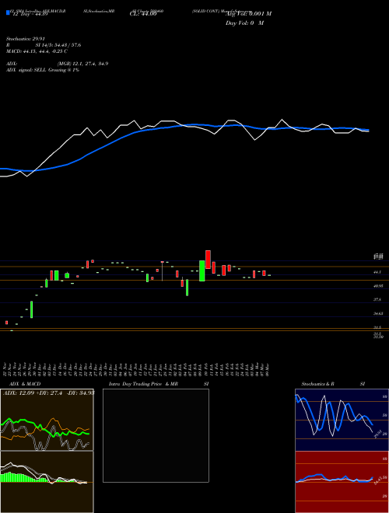Open the MACD histogram panel with green bars
Viewport: 389px width, 513px height.
tap(47, 482)
